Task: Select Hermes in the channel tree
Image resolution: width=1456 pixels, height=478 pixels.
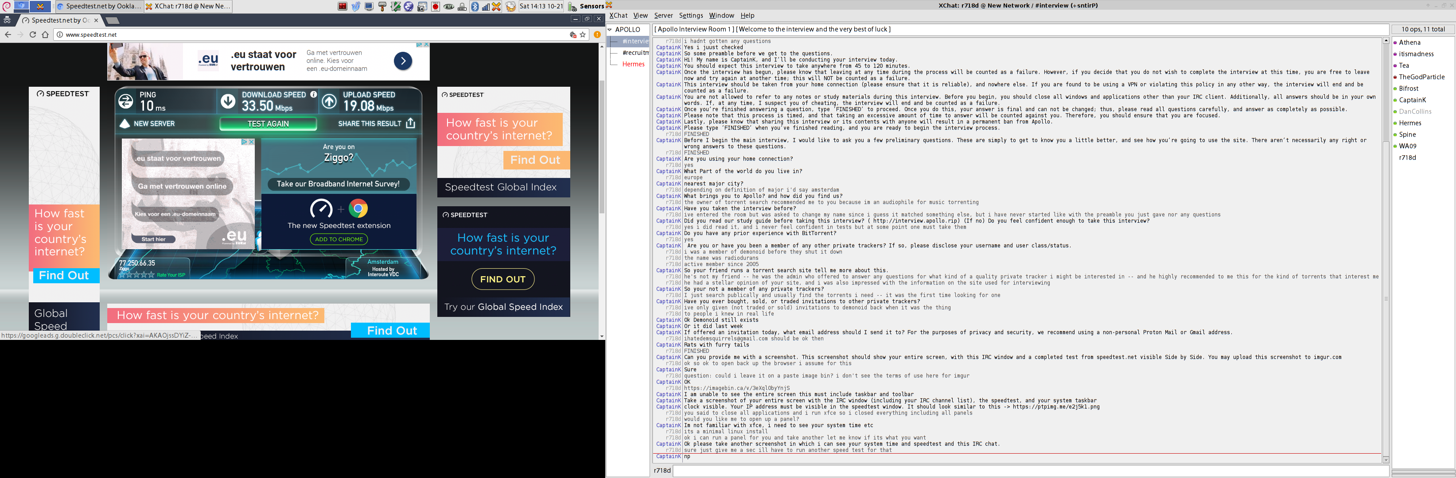Action: tap(633, 64)
